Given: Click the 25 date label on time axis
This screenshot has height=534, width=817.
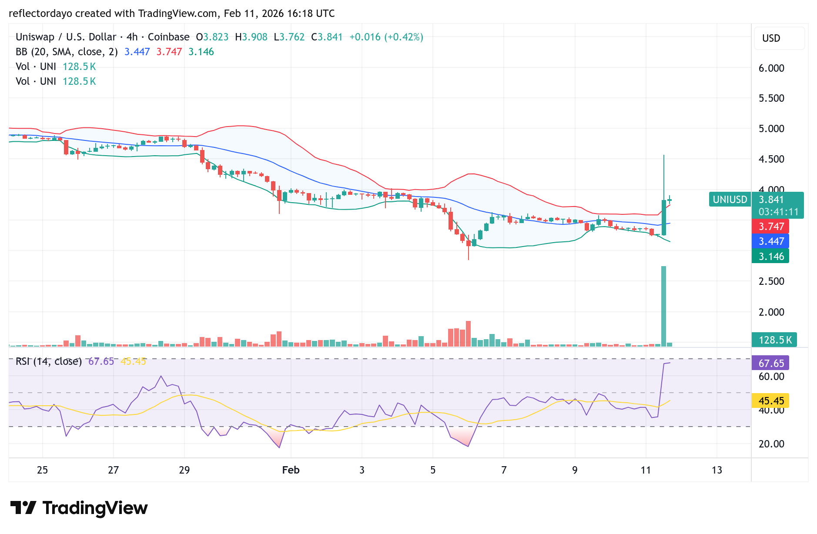Looking at the screenshot, I should 42,470.
